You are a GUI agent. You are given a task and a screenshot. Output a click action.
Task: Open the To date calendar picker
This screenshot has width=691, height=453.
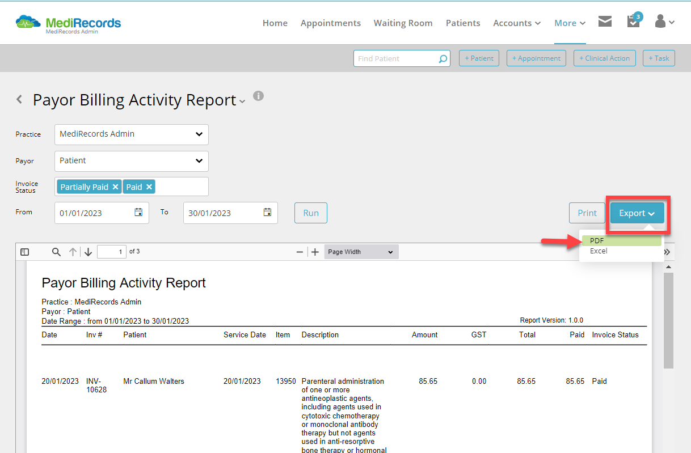coord(267,213)
